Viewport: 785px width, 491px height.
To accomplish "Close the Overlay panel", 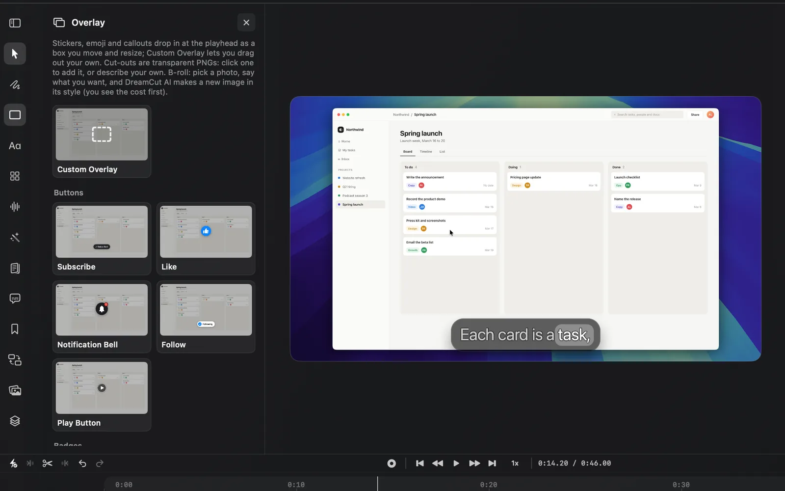I will [246, 23].
